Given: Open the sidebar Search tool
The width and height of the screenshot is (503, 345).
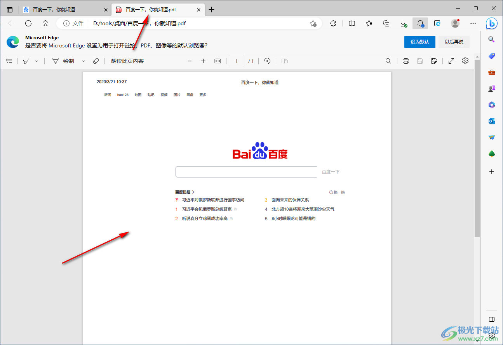Looking at the screenshot, I should click(x=491, y=39).
